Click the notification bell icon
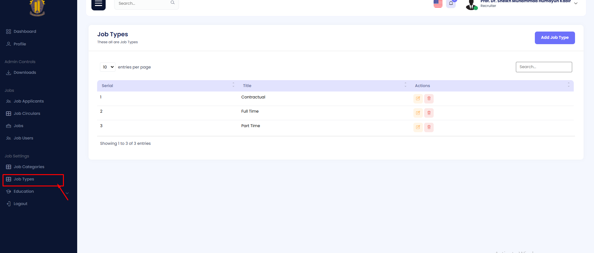594x253 pixels. [451, 3]
